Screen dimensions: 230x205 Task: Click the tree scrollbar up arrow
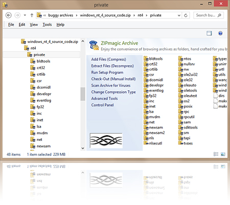pyautogui.click(x=83, y=41)
